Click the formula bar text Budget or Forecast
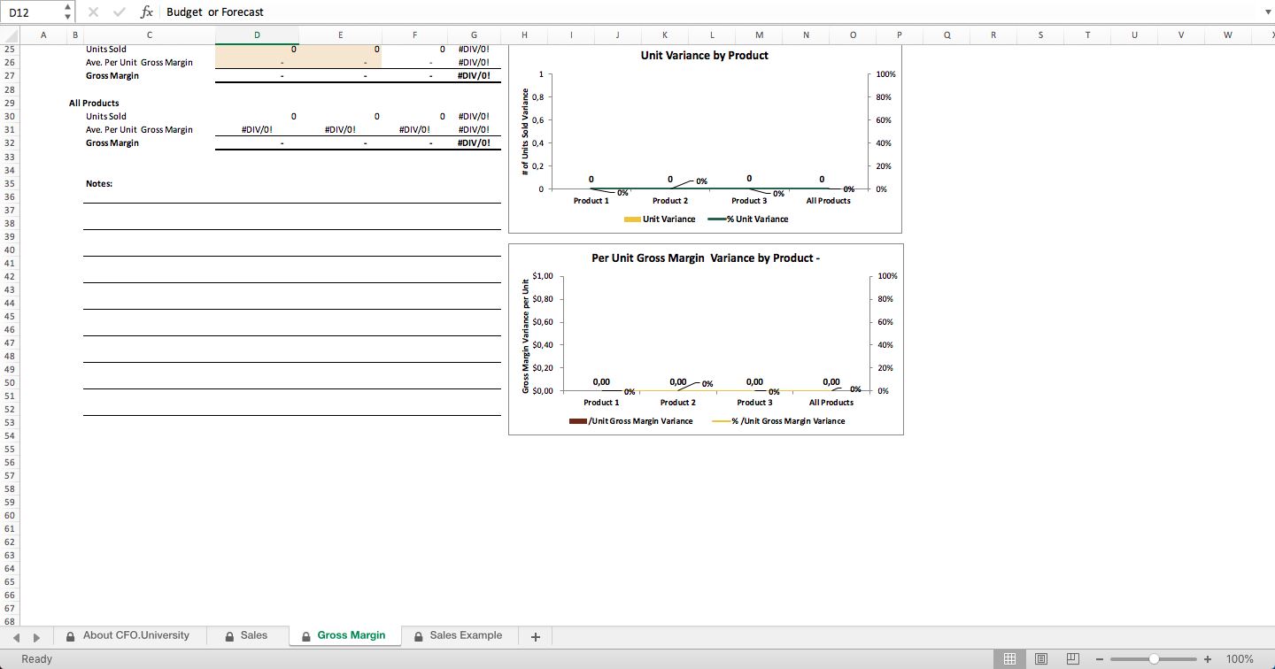 215,12
